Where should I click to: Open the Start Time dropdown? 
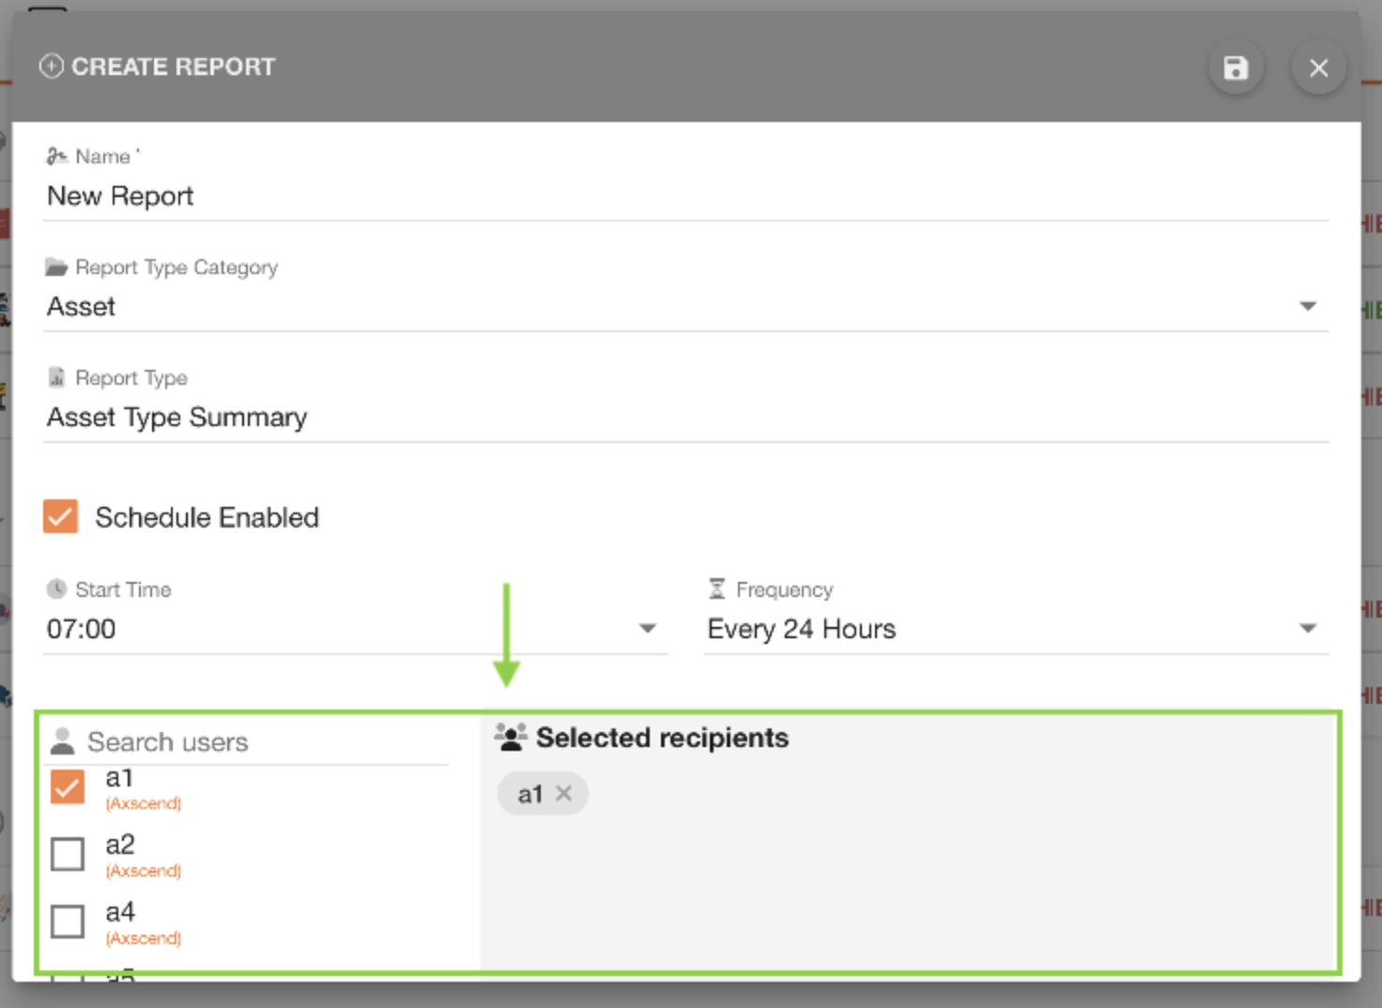(x=647, y=628)
